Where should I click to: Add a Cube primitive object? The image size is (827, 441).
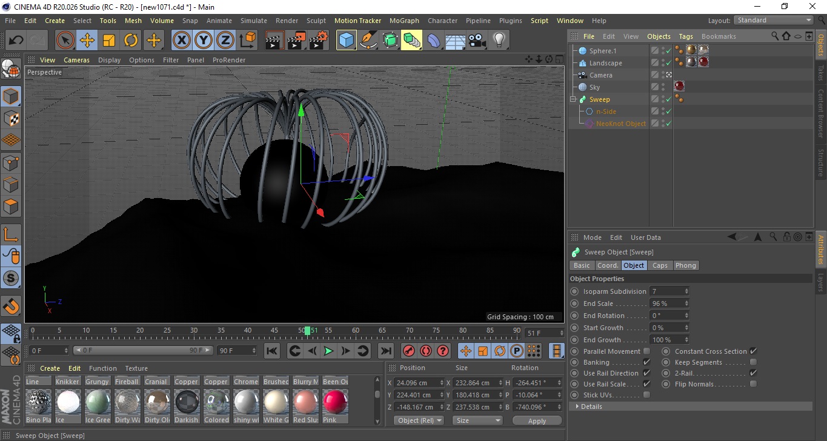click(x=346, y=41)
